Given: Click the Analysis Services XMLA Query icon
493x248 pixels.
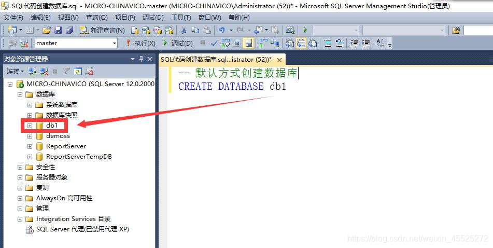Looking at the screenshot, I should pyautogui.click(x=169, y=30).
